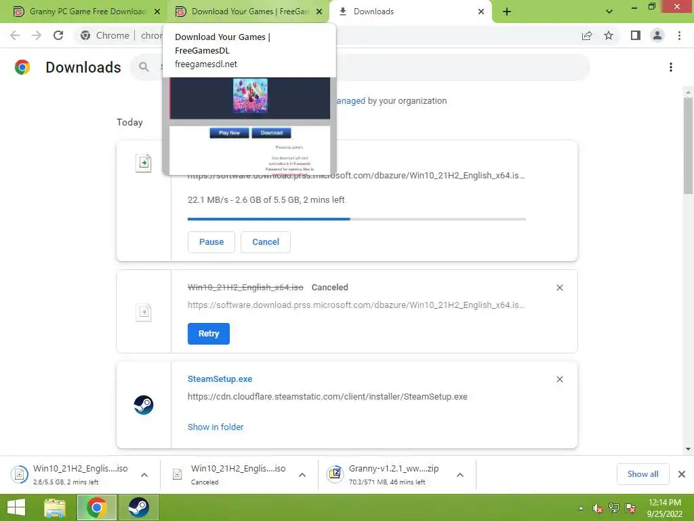694x521 pixels.
Task: Click the SteamSetup.exe cloudflare source URL
Action: [x=327, y=396]
